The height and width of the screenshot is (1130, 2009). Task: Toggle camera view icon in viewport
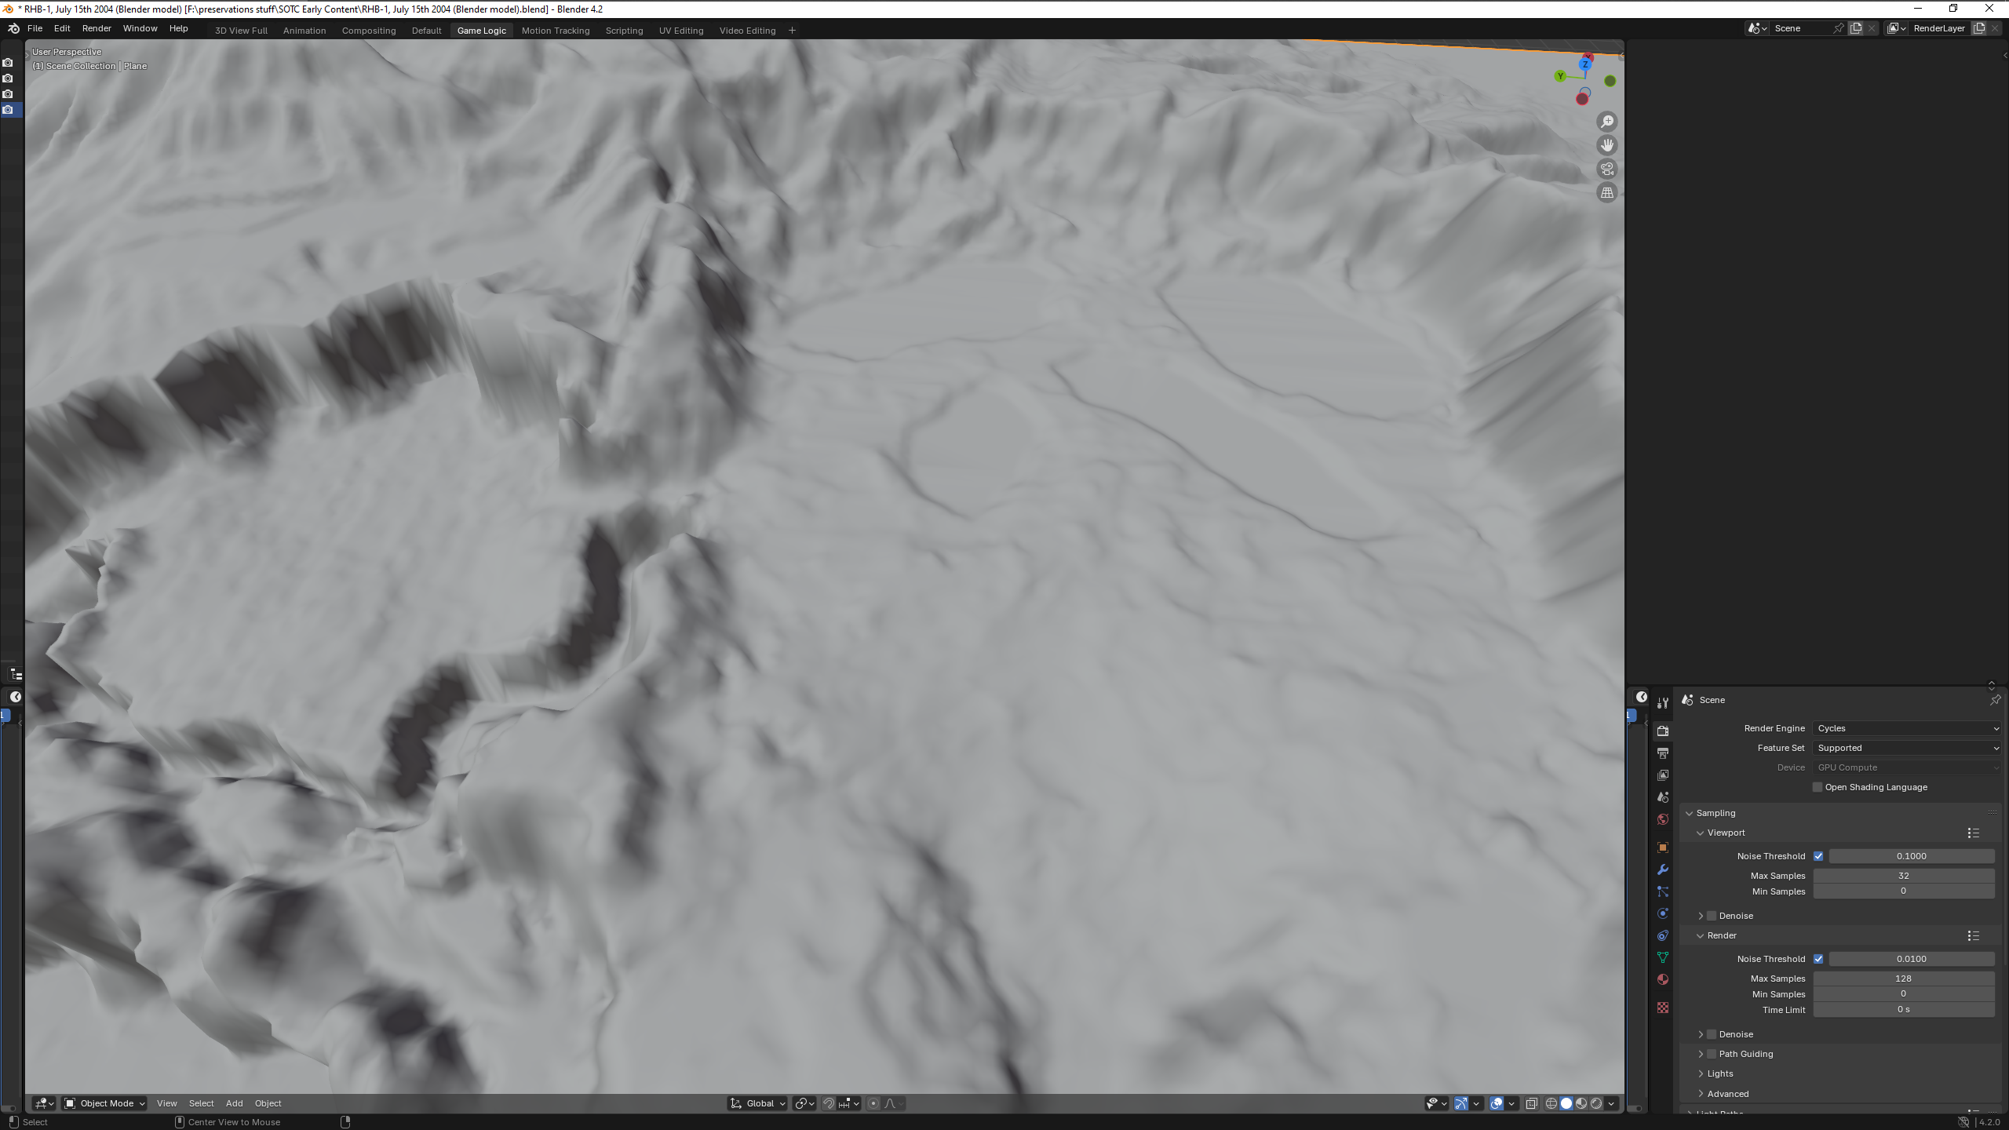[1607, 169]
